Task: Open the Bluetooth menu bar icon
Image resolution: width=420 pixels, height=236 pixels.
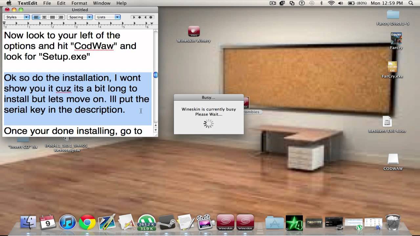Action: pos(322,3)
